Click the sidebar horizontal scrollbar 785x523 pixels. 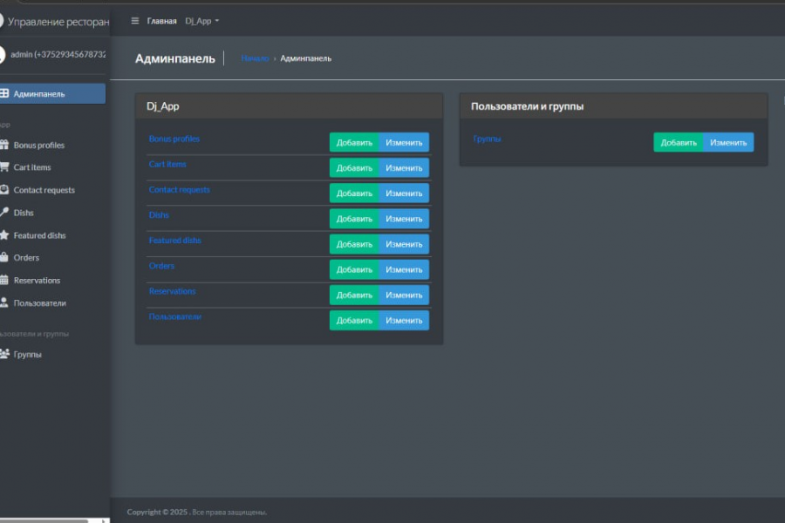click(44, 521)
